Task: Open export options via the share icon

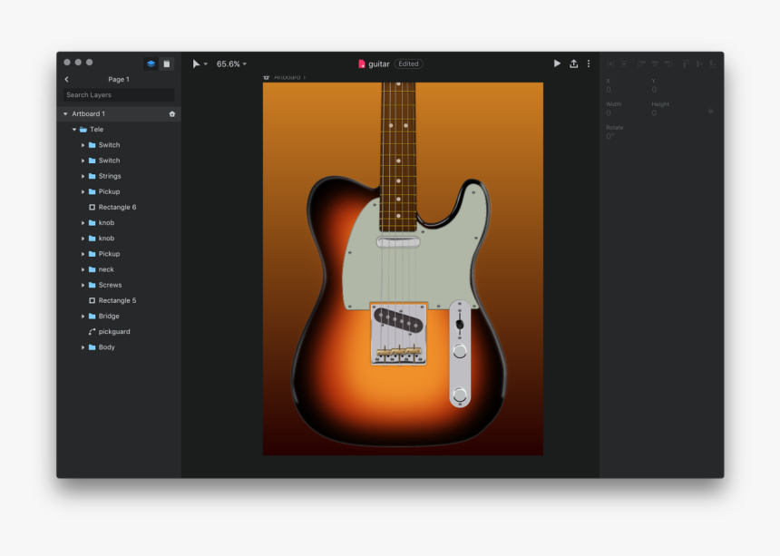Action: 574,63
